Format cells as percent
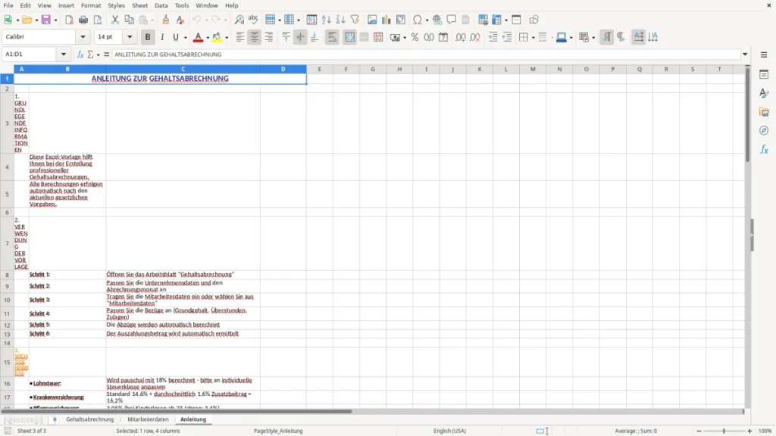 [x=415, y=37]
